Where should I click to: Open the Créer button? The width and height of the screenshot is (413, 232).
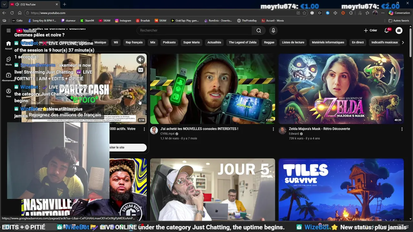point(370,30)
